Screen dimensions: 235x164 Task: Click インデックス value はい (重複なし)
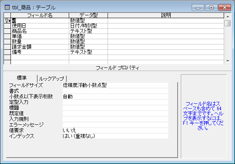pos(115,136)
